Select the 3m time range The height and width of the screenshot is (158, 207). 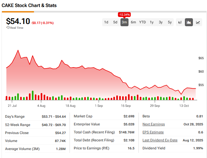pos(124,22)
